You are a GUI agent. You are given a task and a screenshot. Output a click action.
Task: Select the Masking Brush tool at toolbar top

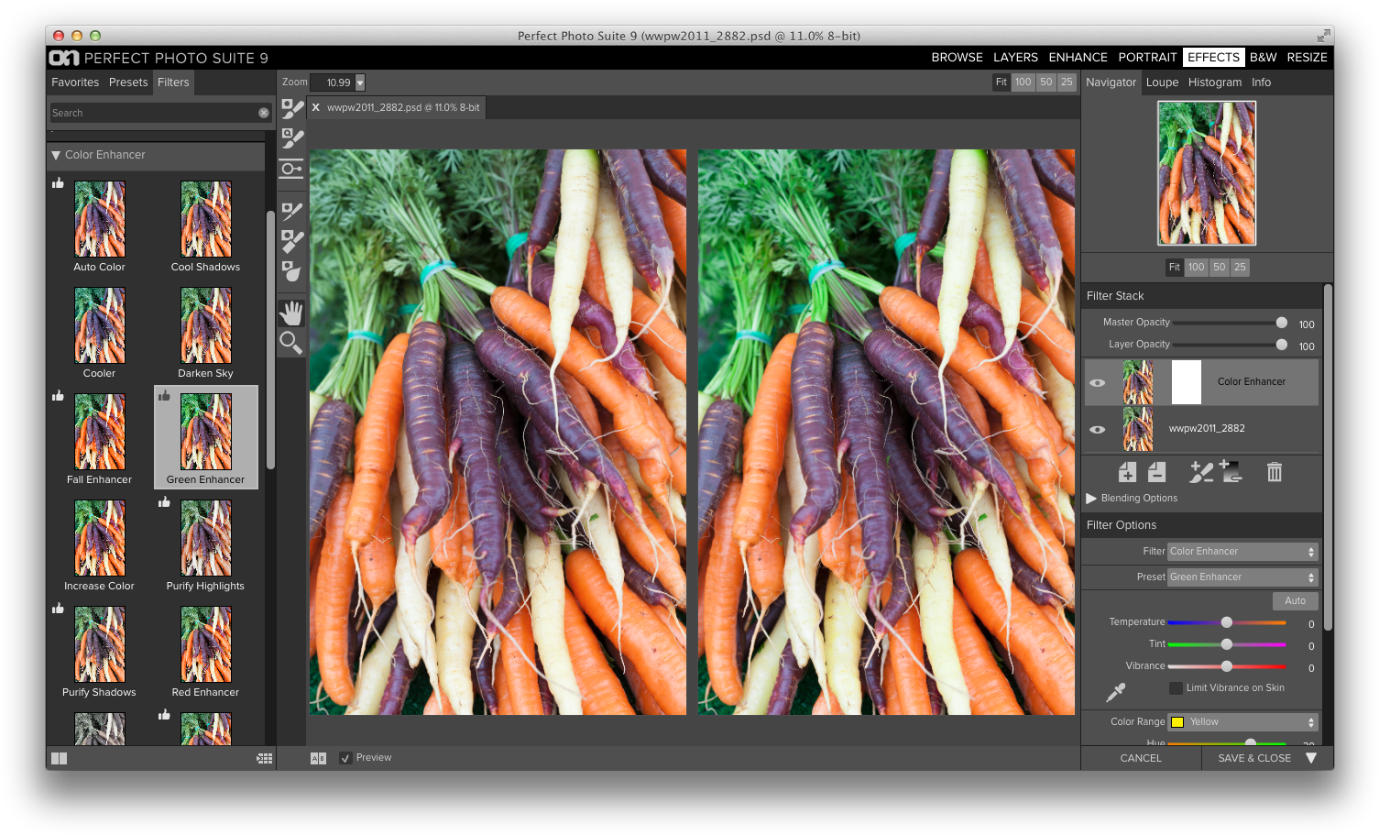[290, 107]
